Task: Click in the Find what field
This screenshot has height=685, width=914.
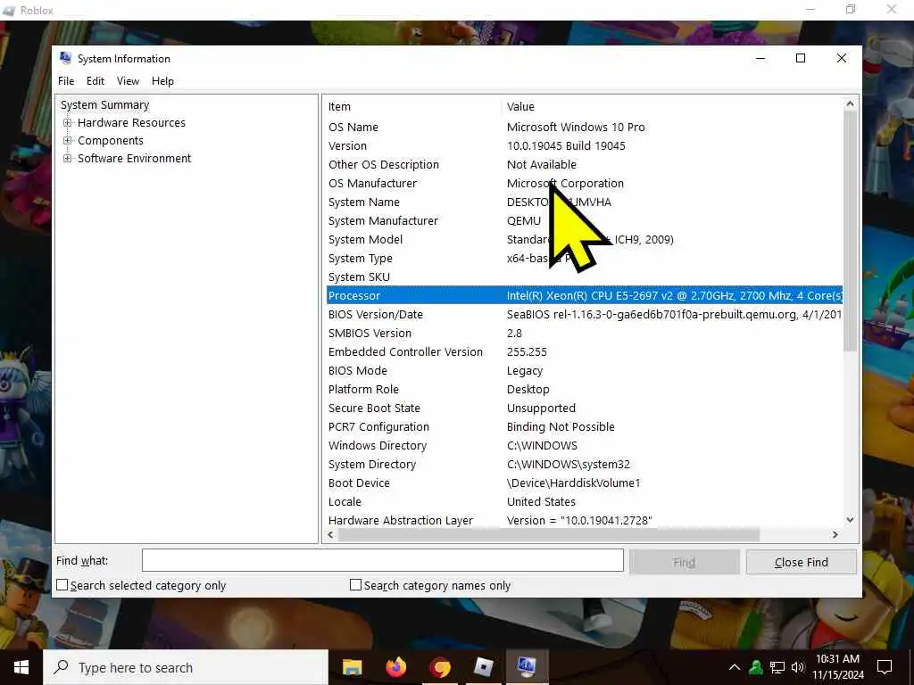Action: pyautogui.click(x=383, y=560)
